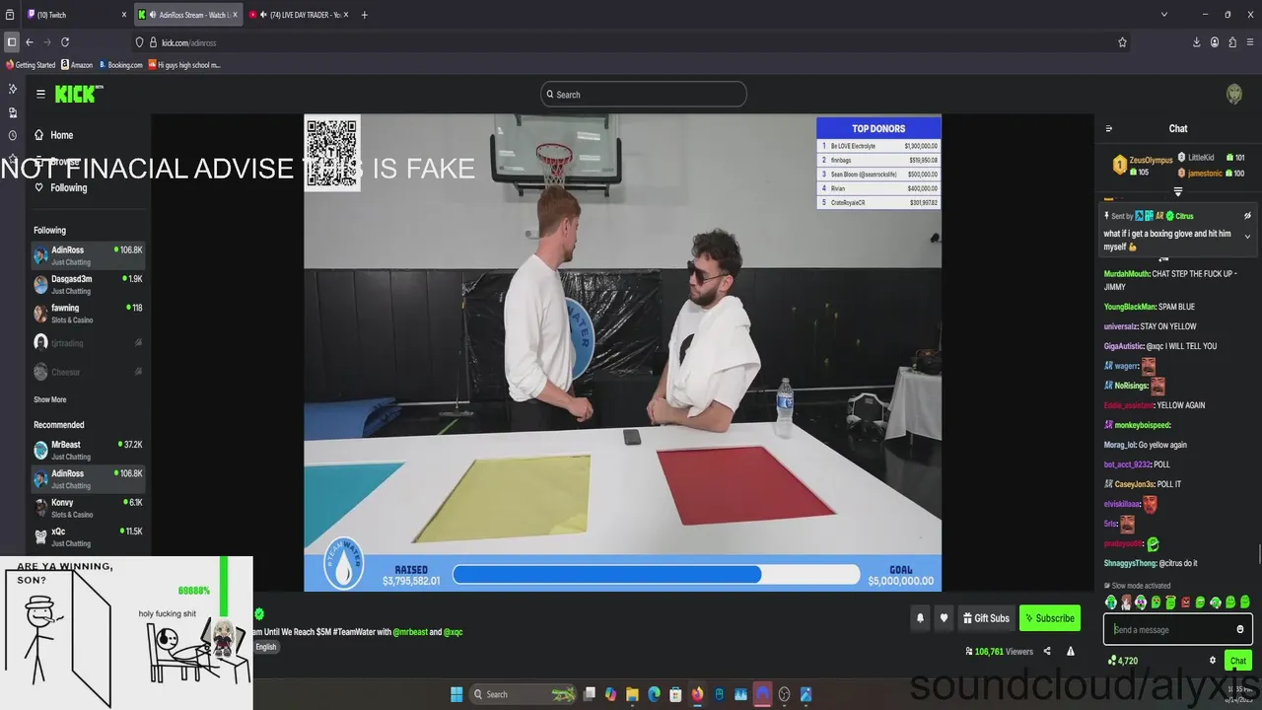The image size is (1262, 710).
Task: Open the Firefox View icon at top left
Action: (x=10, y=15)
